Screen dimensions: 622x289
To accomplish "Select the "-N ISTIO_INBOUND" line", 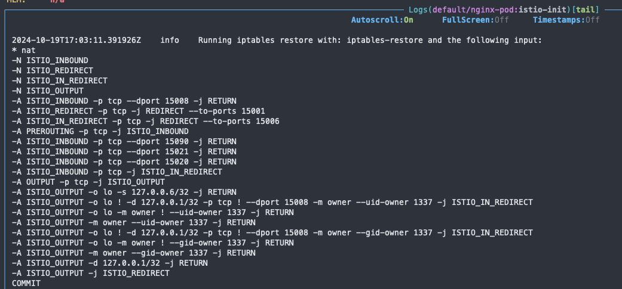I will point(50,60).
